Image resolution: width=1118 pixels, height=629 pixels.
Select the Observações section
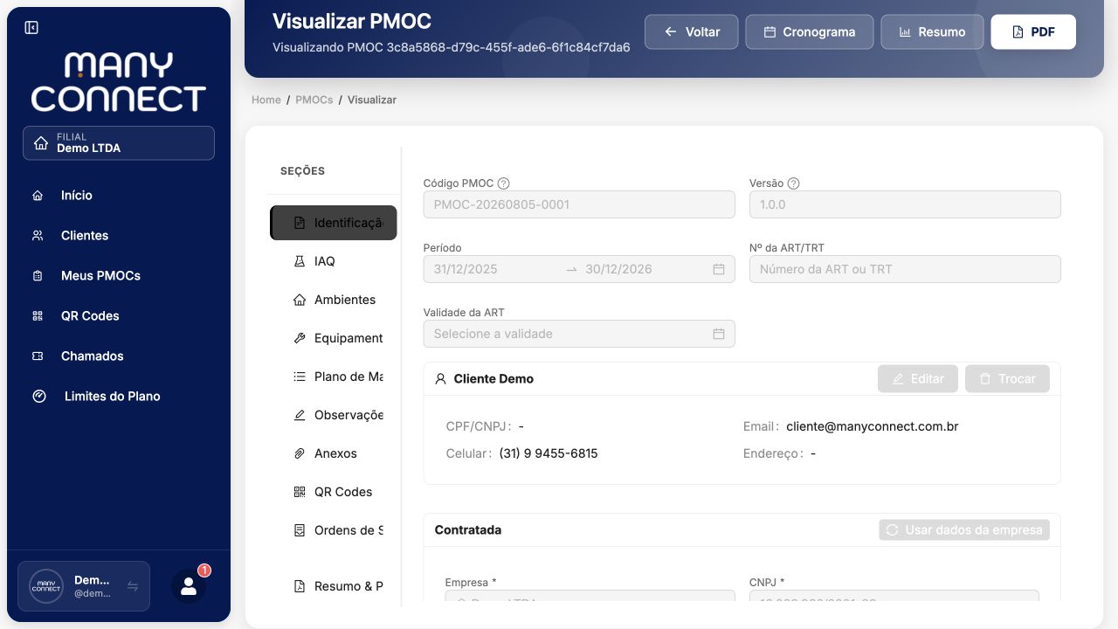pos(334,415)
